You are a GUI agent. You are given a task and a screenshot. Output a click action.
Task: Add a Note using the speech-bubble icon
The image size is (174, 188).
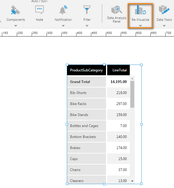39,10
